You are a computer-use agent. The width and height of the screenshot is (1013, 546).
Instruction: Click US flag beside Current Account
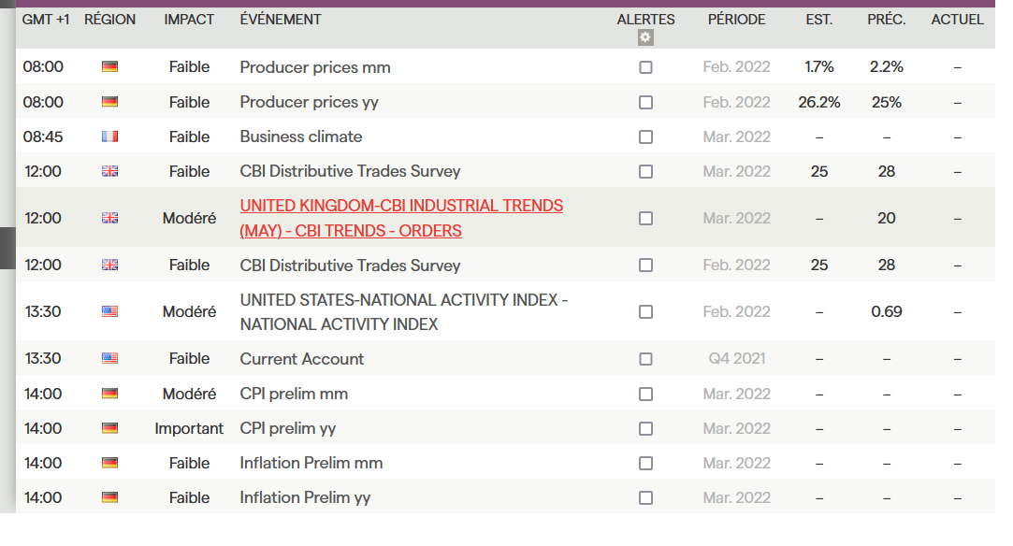[109, 358]
